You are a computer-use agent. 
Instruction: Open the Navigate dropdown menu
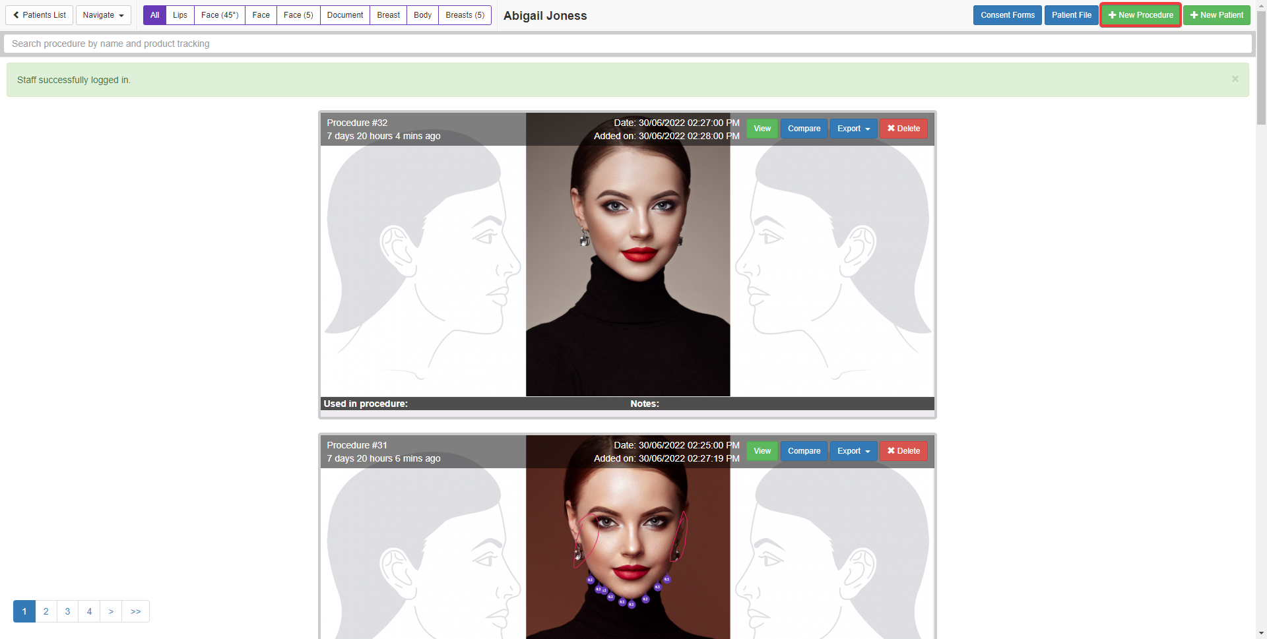click(103, 15)
